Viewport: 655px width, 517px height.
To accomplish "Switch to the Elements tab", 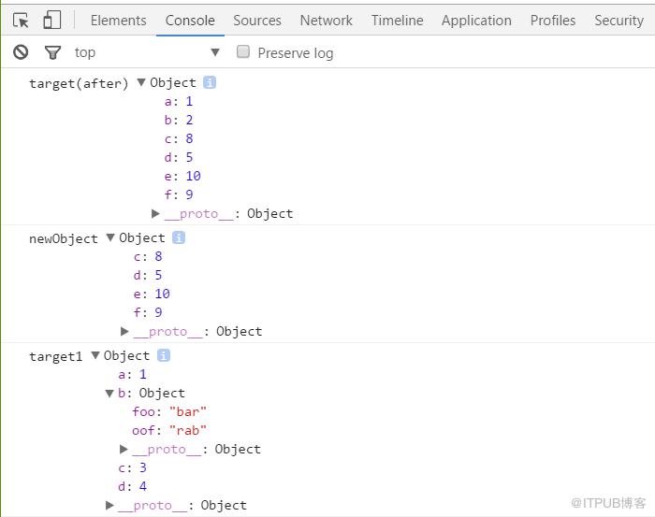I will coord(118,21).
